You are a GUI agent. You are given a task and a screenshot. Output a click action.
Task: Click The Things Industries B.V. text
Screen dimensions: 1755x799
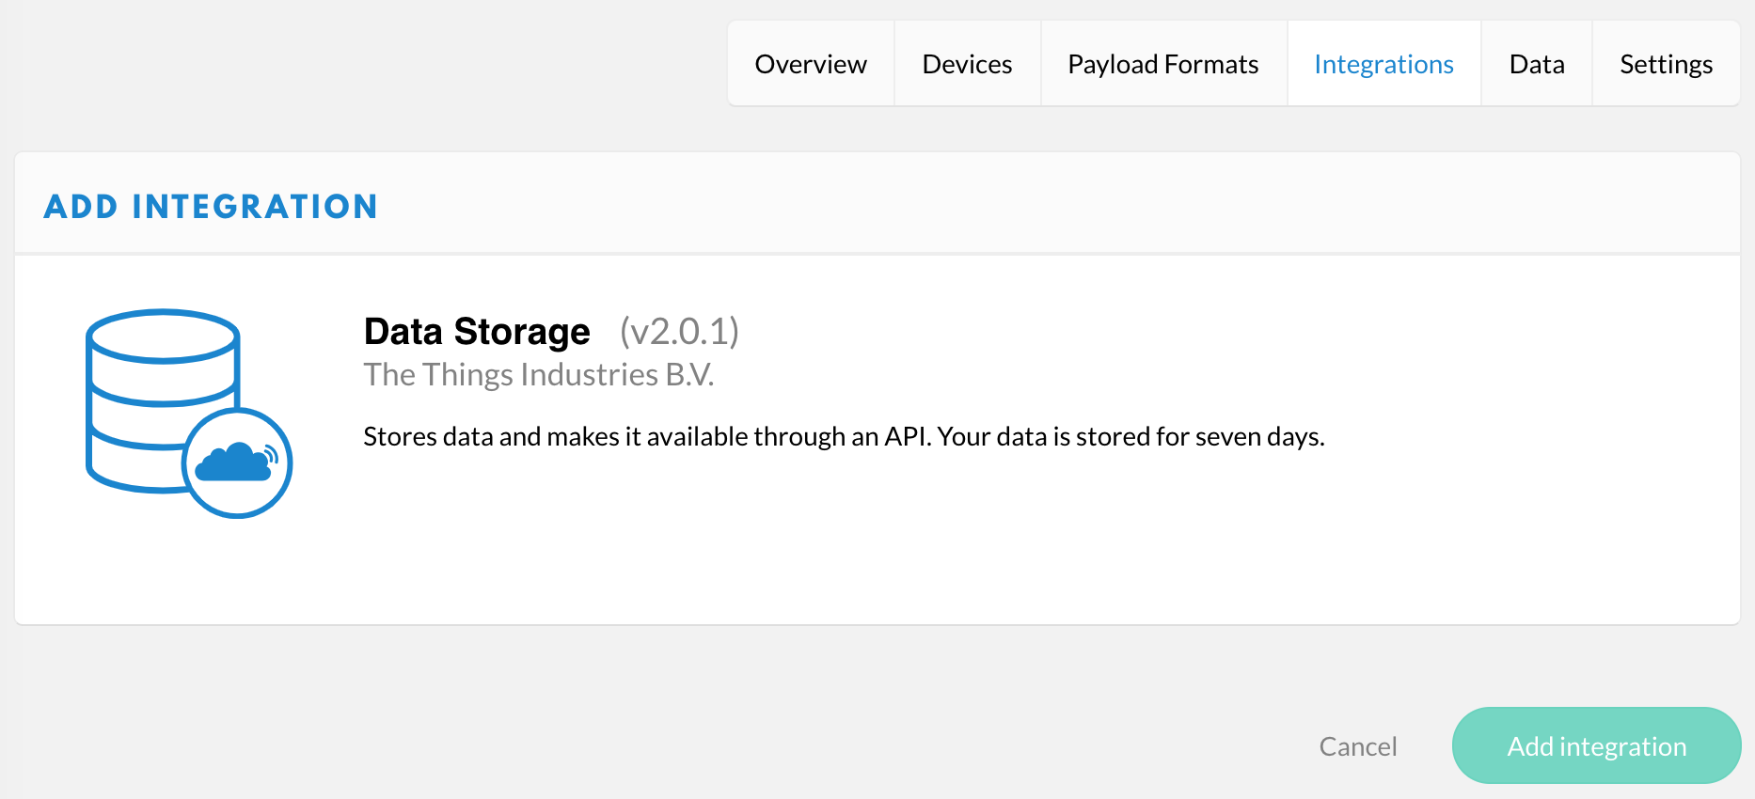pyautogui.click(x=539, y=375)
